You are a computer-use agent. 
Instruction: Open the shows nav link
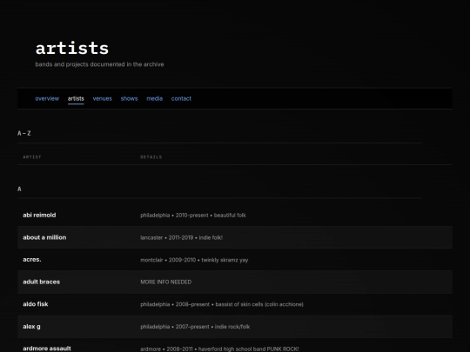click(129, 98)
